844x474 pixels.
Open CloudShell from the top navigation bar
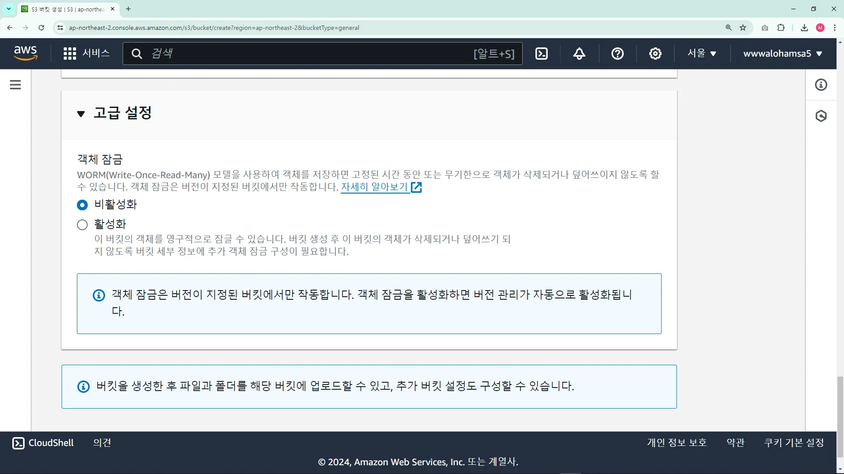click(542, 54)
